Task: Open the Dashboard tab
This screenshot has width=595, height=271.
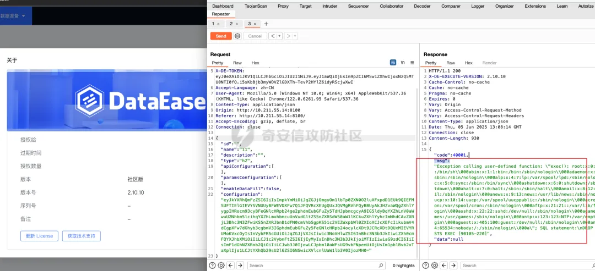Action: click(223, 6)
